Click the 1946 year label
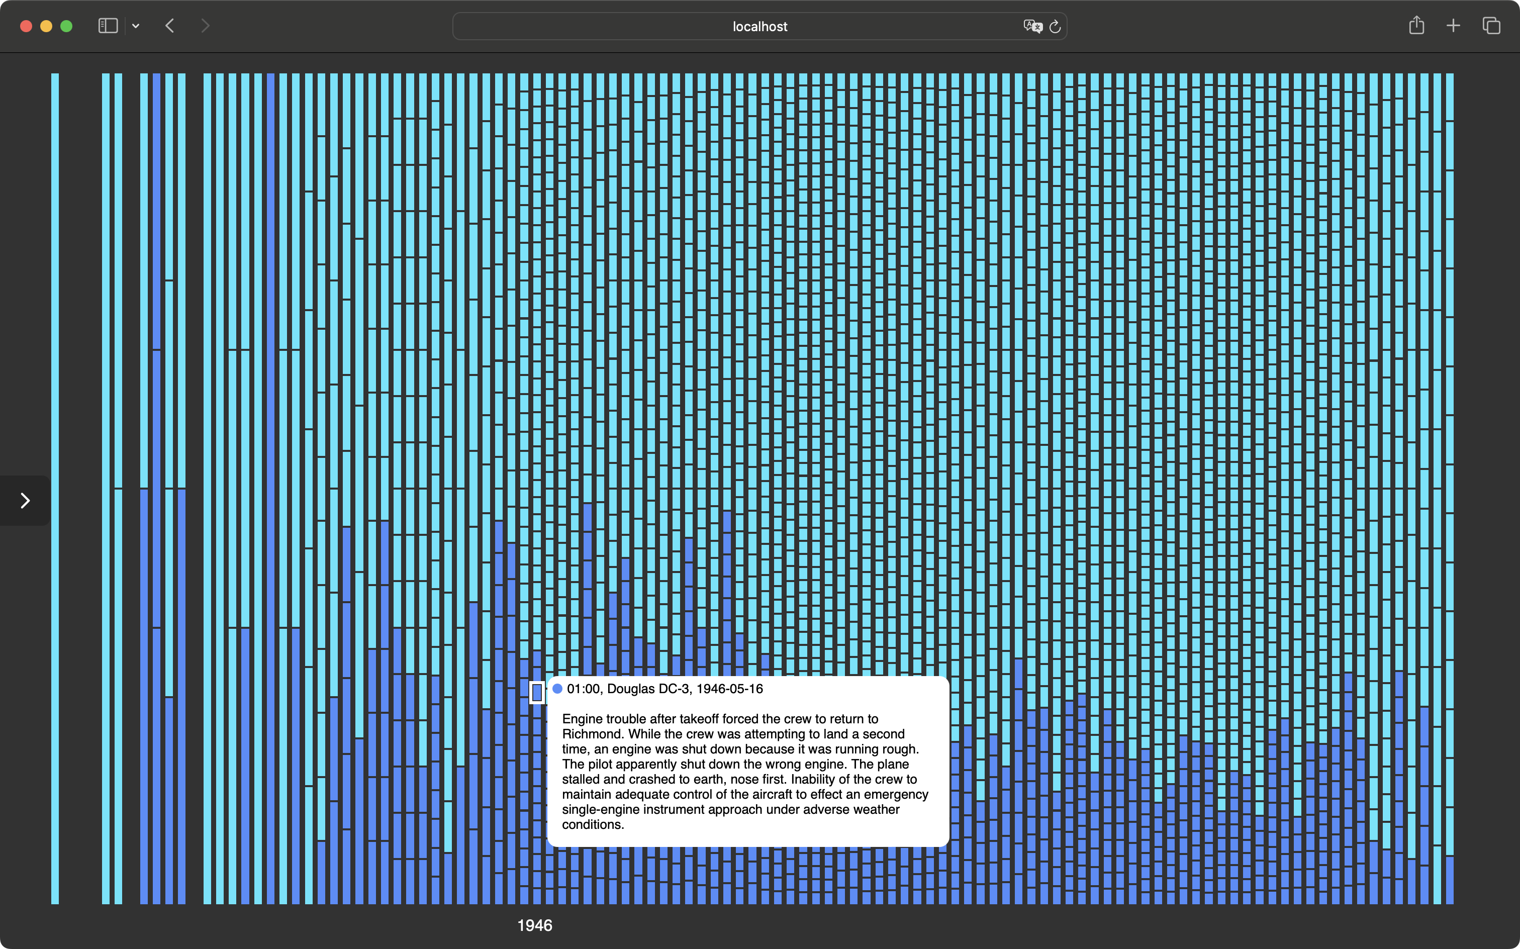 (x=534, y=925)
